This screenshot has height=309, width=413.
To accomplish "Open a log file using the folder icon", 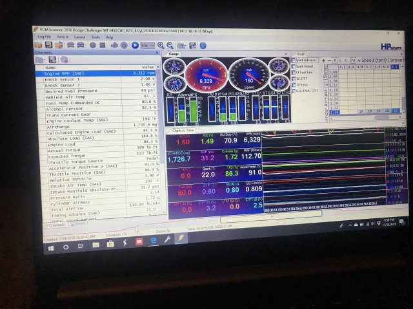I will [39, 45].
